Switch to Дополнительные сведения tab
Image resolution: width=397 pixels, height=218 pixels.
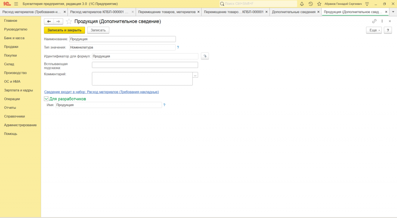tap(294, 12)
